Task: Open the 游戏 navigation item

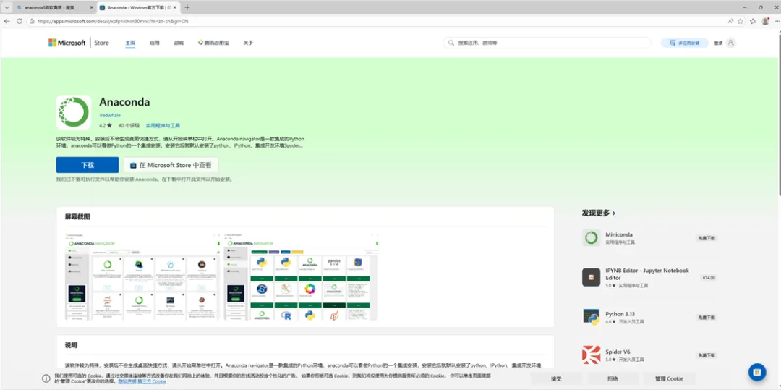Action: [x=179, y=43]
